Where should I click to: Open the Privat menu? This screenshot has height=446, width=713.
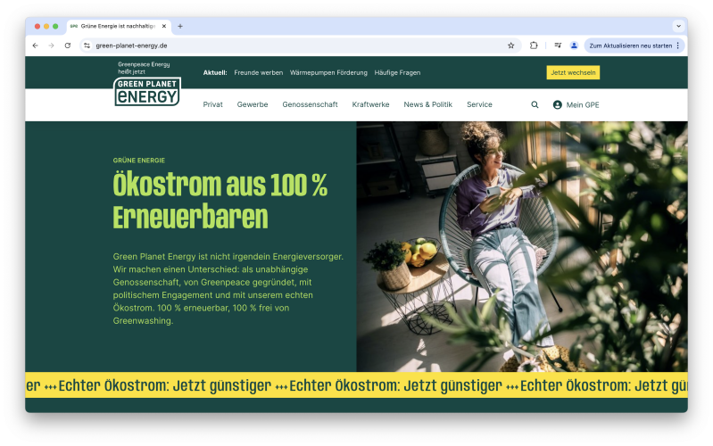point(212,104)
